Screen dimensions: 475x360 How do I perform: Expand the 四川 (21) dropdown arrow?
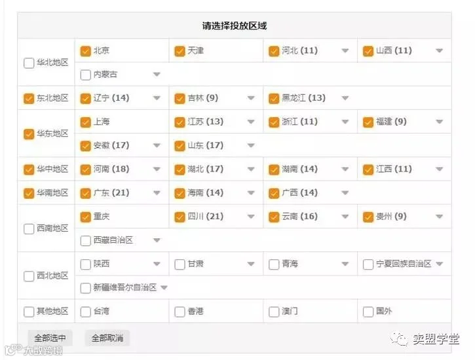[x=251, y=216]
